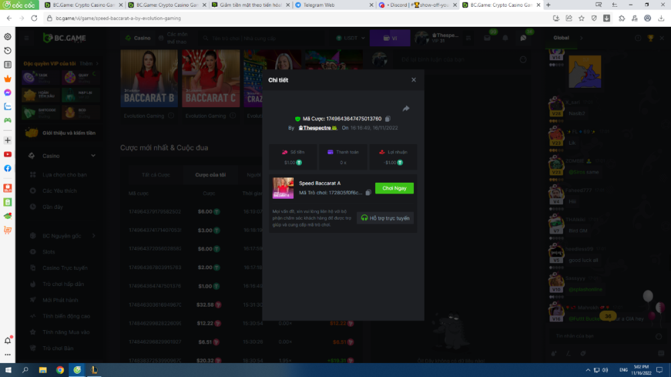This screenshot has height=377, width=671.
Task: Open Facebook from browser sidebar
Action: tap(7, 168)
